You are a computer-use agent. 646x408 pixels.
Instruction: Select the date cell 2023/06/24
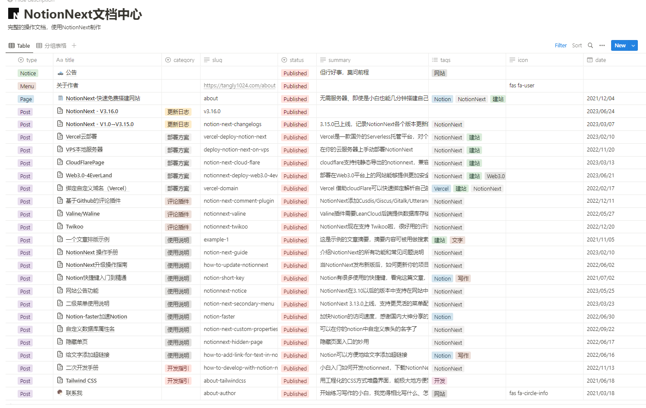click(615, 111)
